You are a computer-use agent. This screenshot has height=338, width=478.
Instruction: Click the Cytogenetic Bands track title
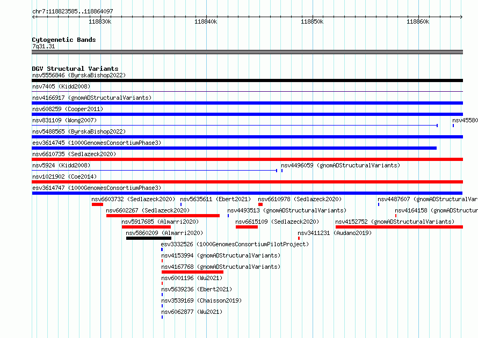[x=64, y=40]
